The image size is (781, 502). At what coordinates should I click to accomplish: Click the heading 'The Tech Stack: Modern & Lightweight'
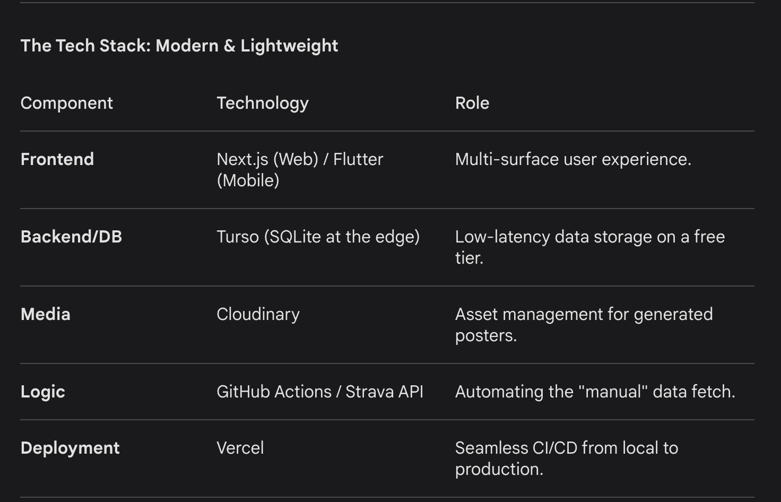179,46
